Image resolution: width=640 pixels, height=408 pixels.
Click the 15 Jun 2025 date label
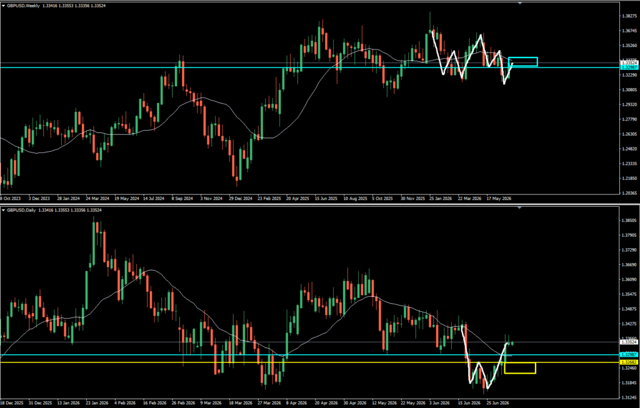(x=326, y=199)
